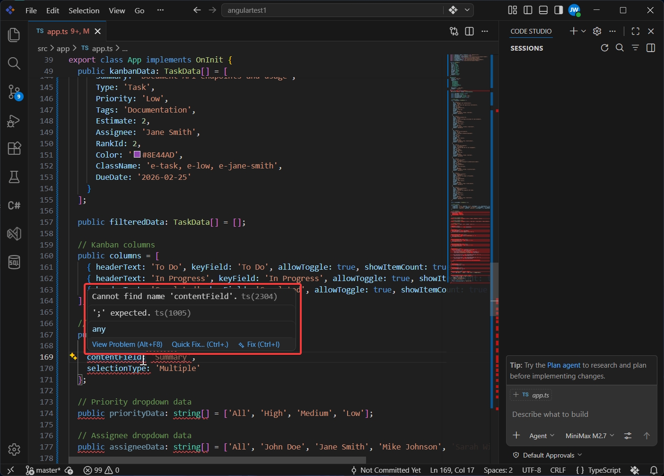Open the Selection menu
The width and height of the screenshot is (664, 476).
pyautogui.click(x=84, y=10)
